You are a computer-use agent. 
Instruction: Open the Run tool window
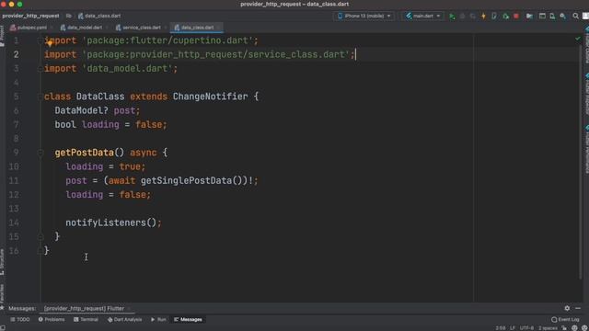click(x=158, y=319)
